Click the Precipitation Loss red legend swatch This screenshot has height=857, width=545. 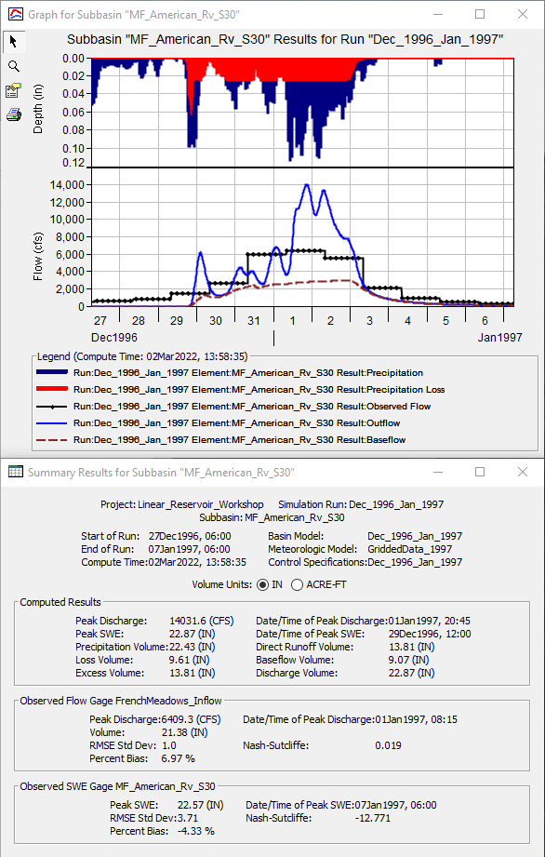point(52,389)
